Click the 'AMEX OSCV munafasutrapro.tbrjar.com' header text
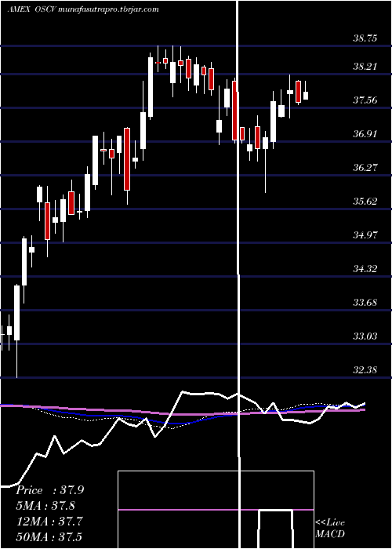The height and width of the screenshot is (549, 392). 83,9
